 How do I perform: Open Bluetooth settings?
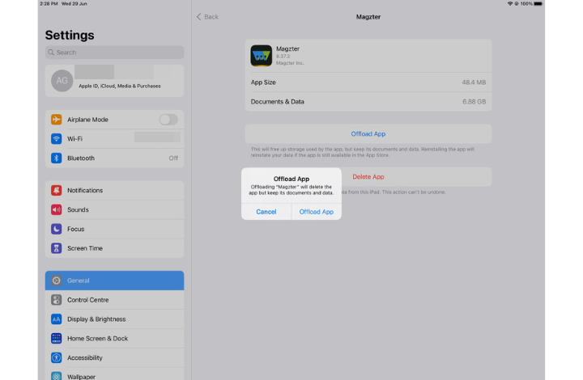pos(114,158)
